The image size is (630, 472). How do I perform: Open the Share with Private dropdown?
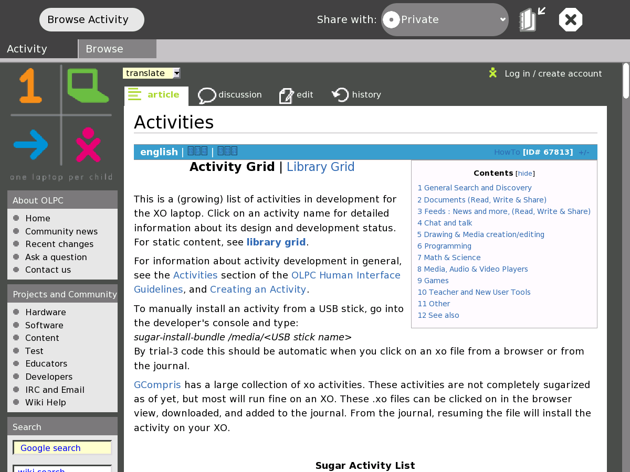(445, 20)
